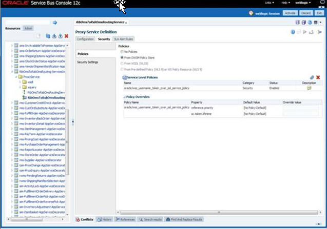The width and height of the screenshot is (327, 229).
Task: Collapse the RibOmsToRsbOmsRouting-ServicesIn project node
Action: (x=12, y=71)
